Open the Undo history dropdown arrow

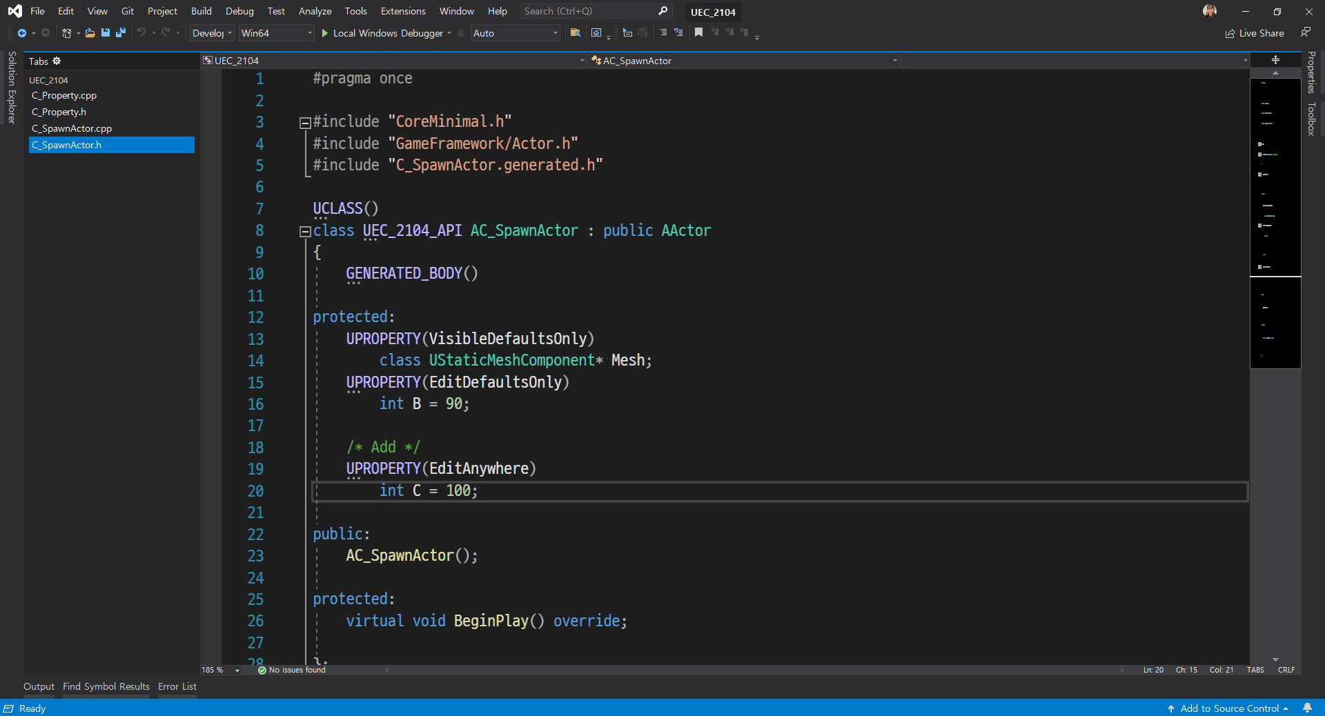[x=153, y=33]
